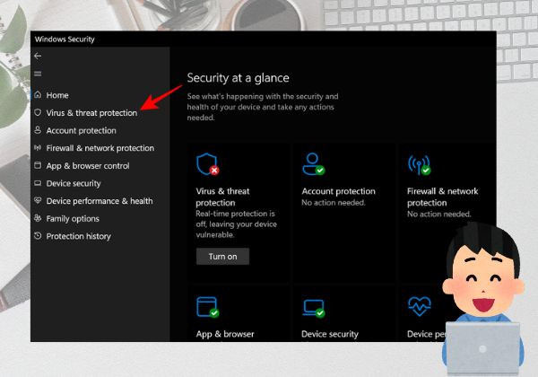
Task: Open Device security in sidebar
Action: (74, 184)
